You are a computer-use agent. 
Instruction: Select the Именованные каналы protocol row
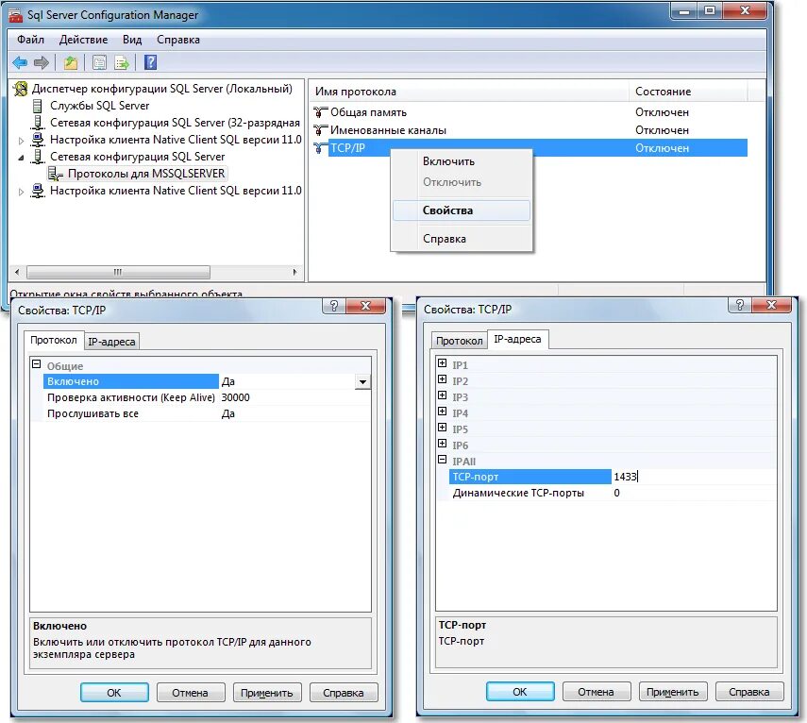coord(530,129)
